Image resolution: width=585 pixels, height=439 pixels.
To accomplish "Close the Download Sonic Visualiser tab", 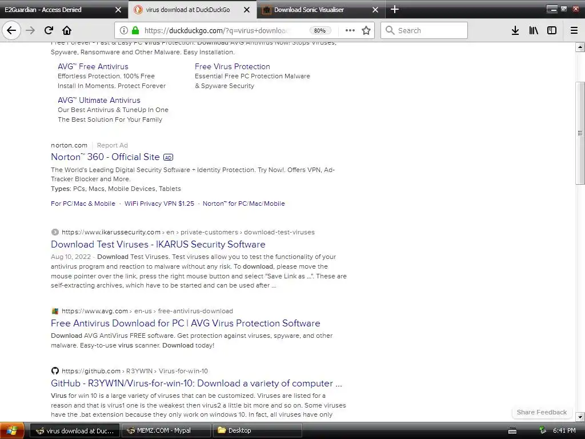I will click(x=375, y=10).
